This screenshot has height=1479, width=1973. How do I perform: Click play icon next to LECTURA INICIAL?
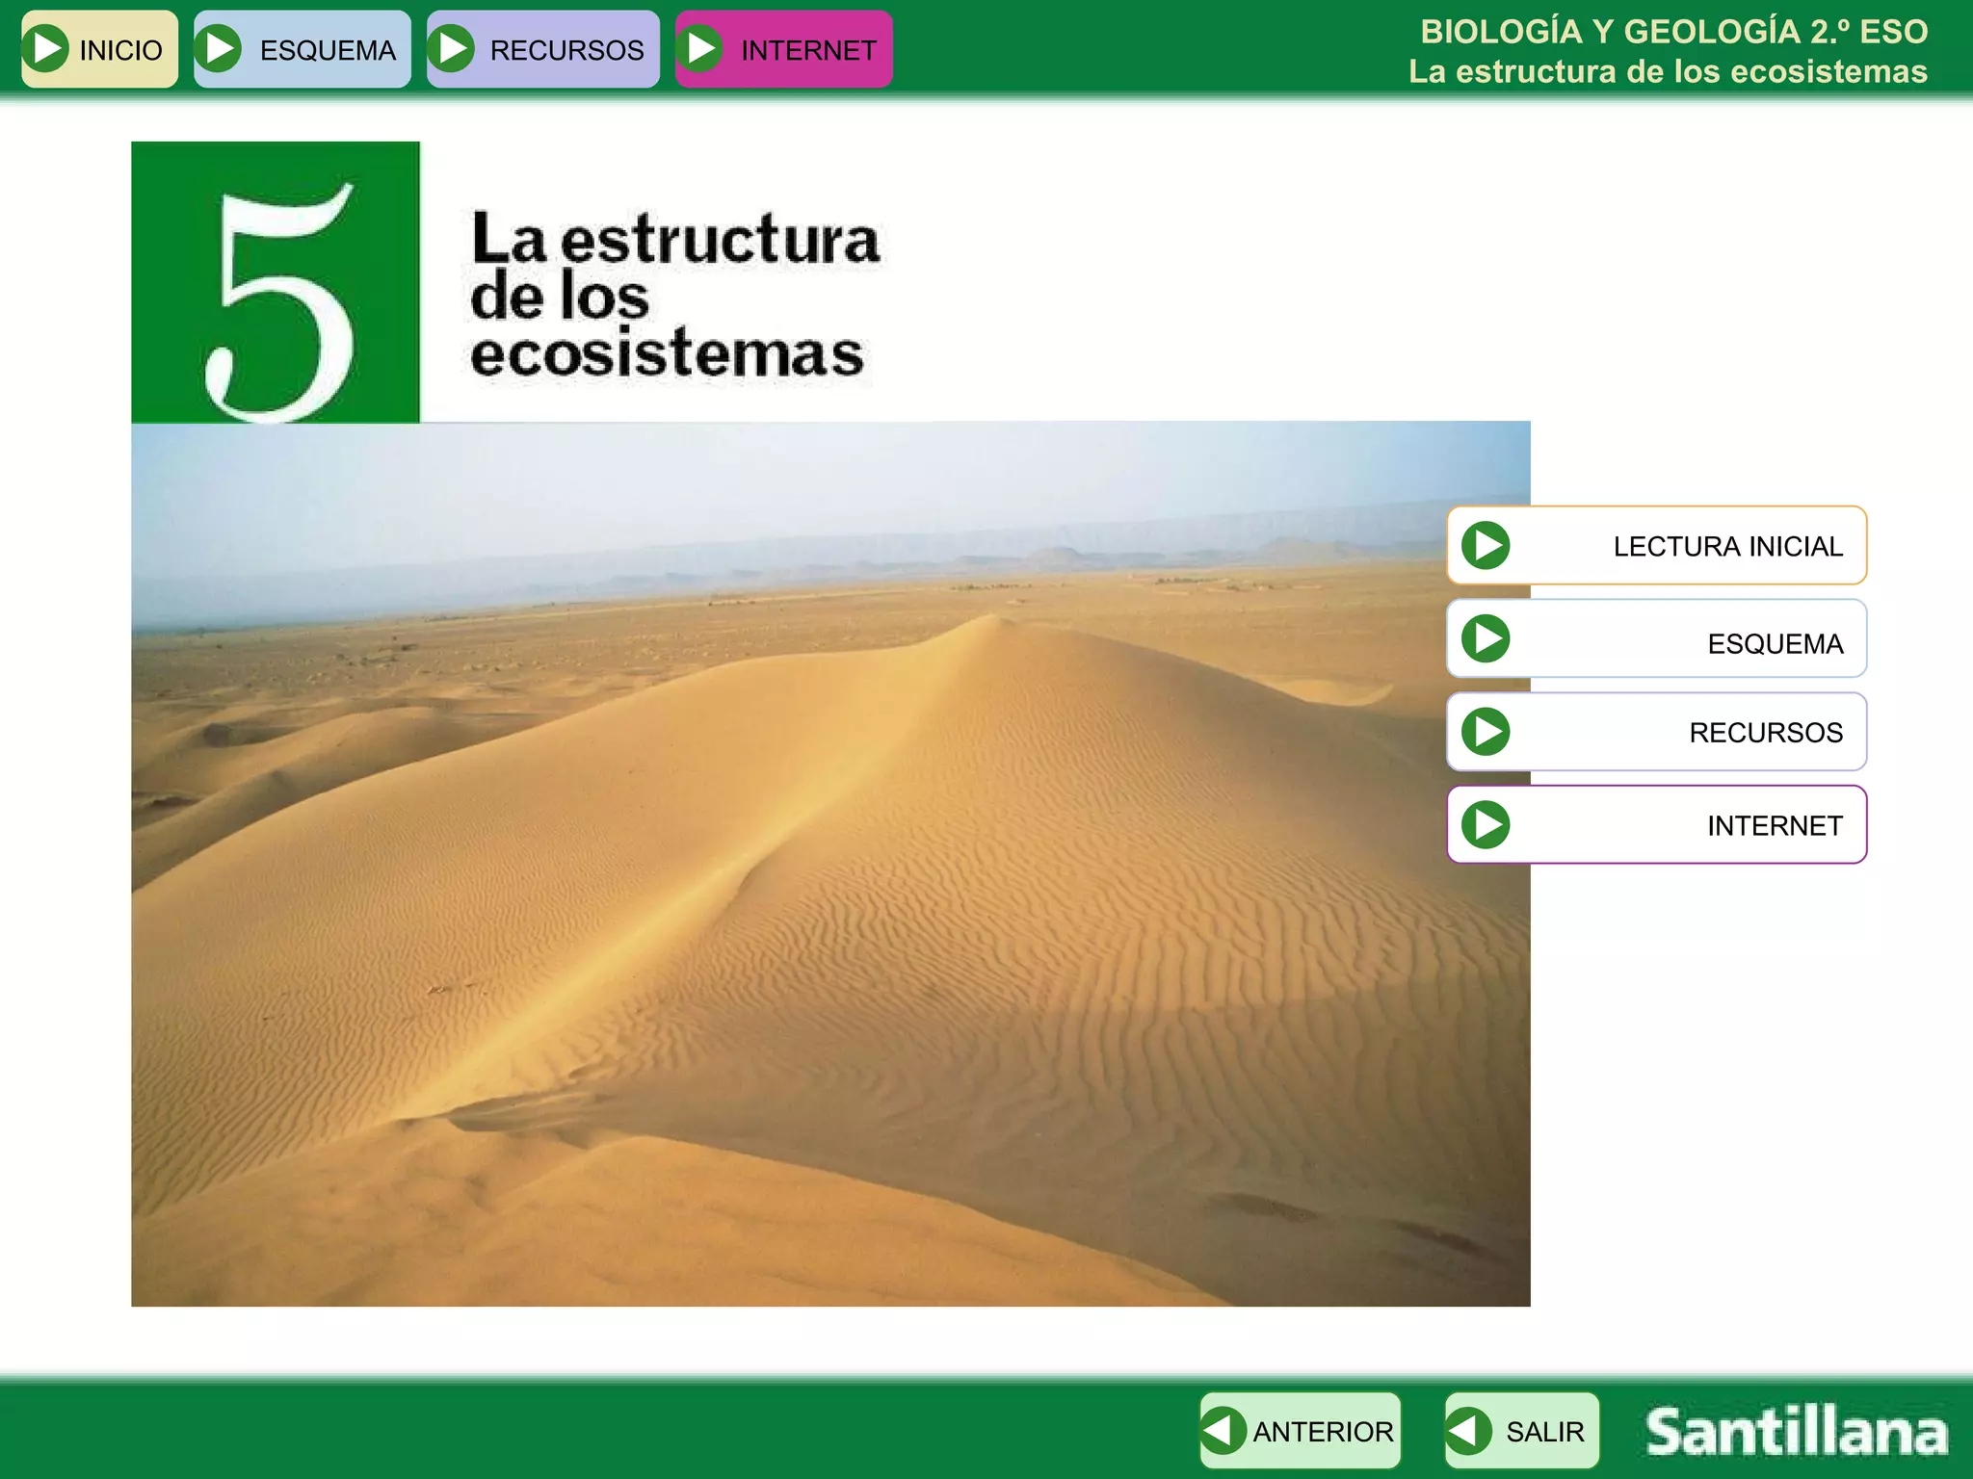[x=1486, y=546]
